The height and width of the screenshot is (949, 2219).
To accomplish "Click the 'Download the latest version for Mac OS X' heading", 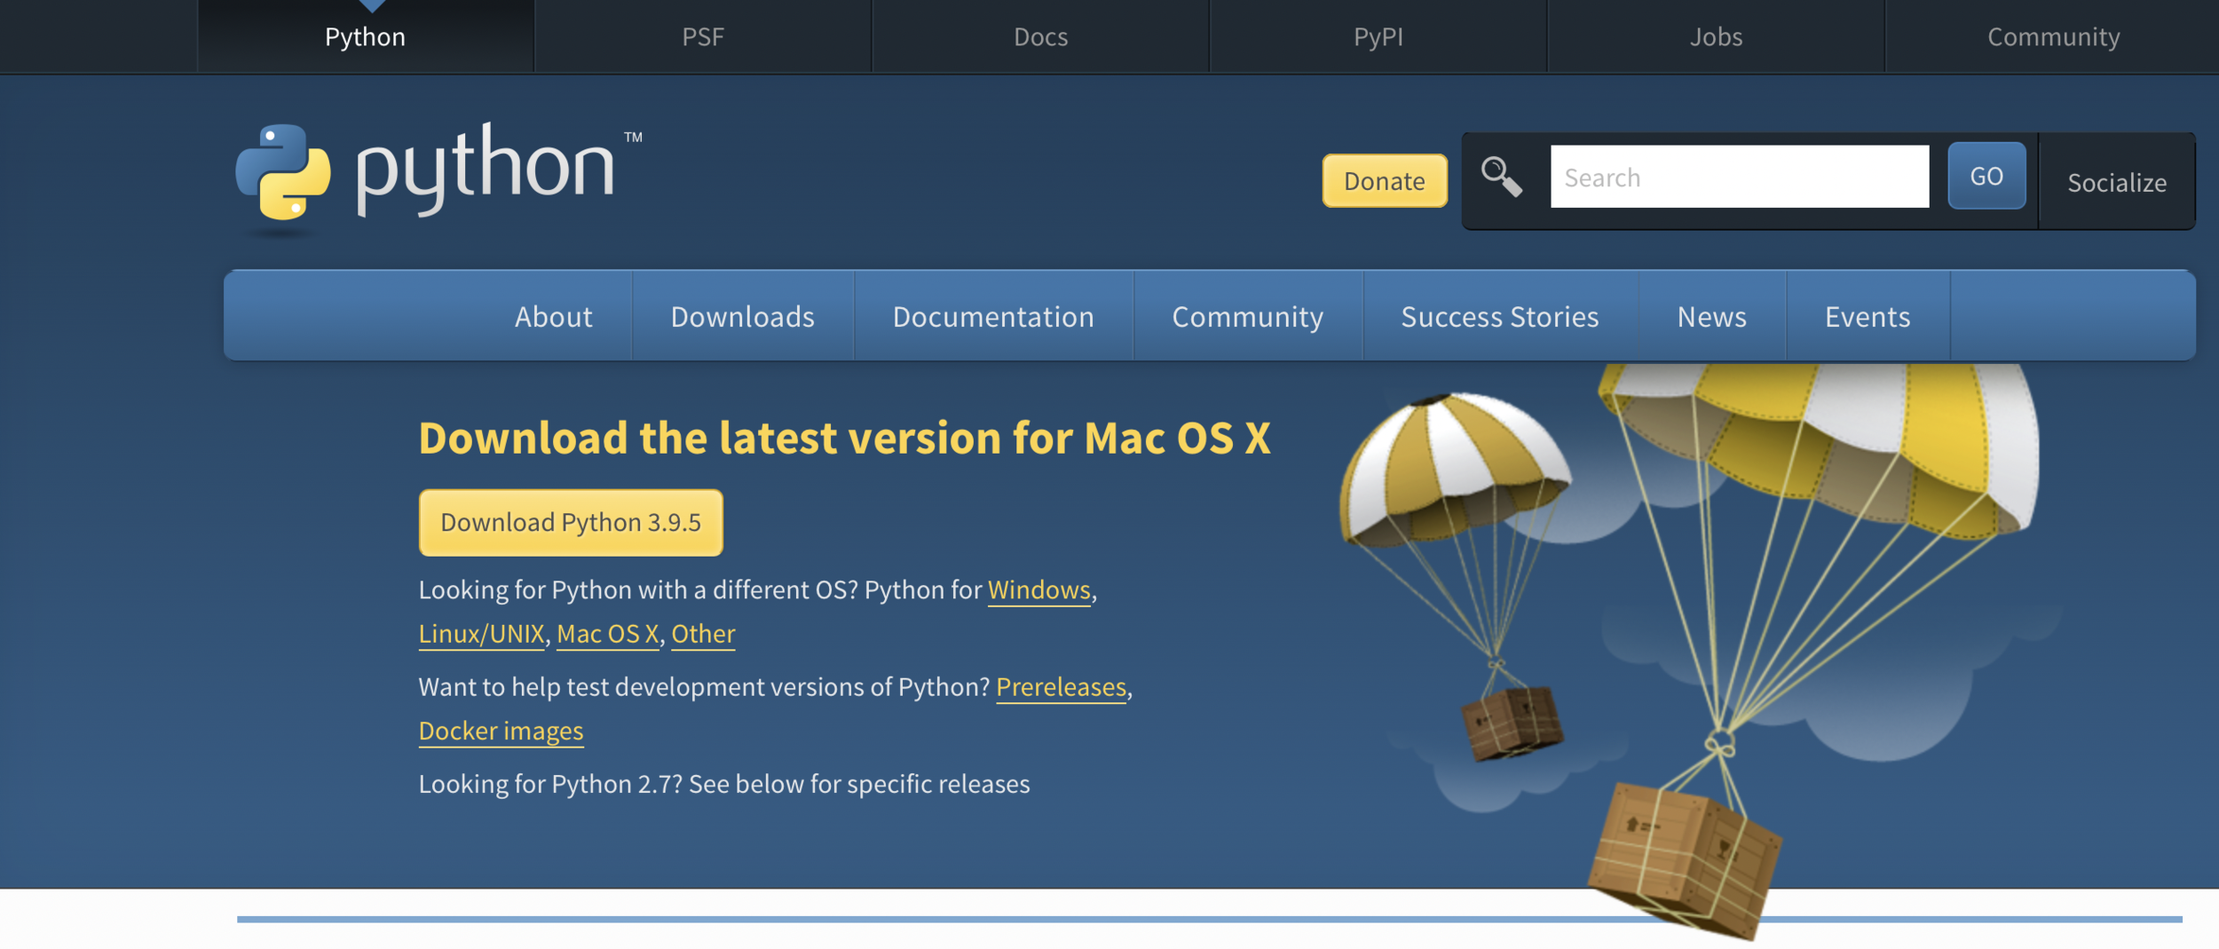I will coord(844,438).
